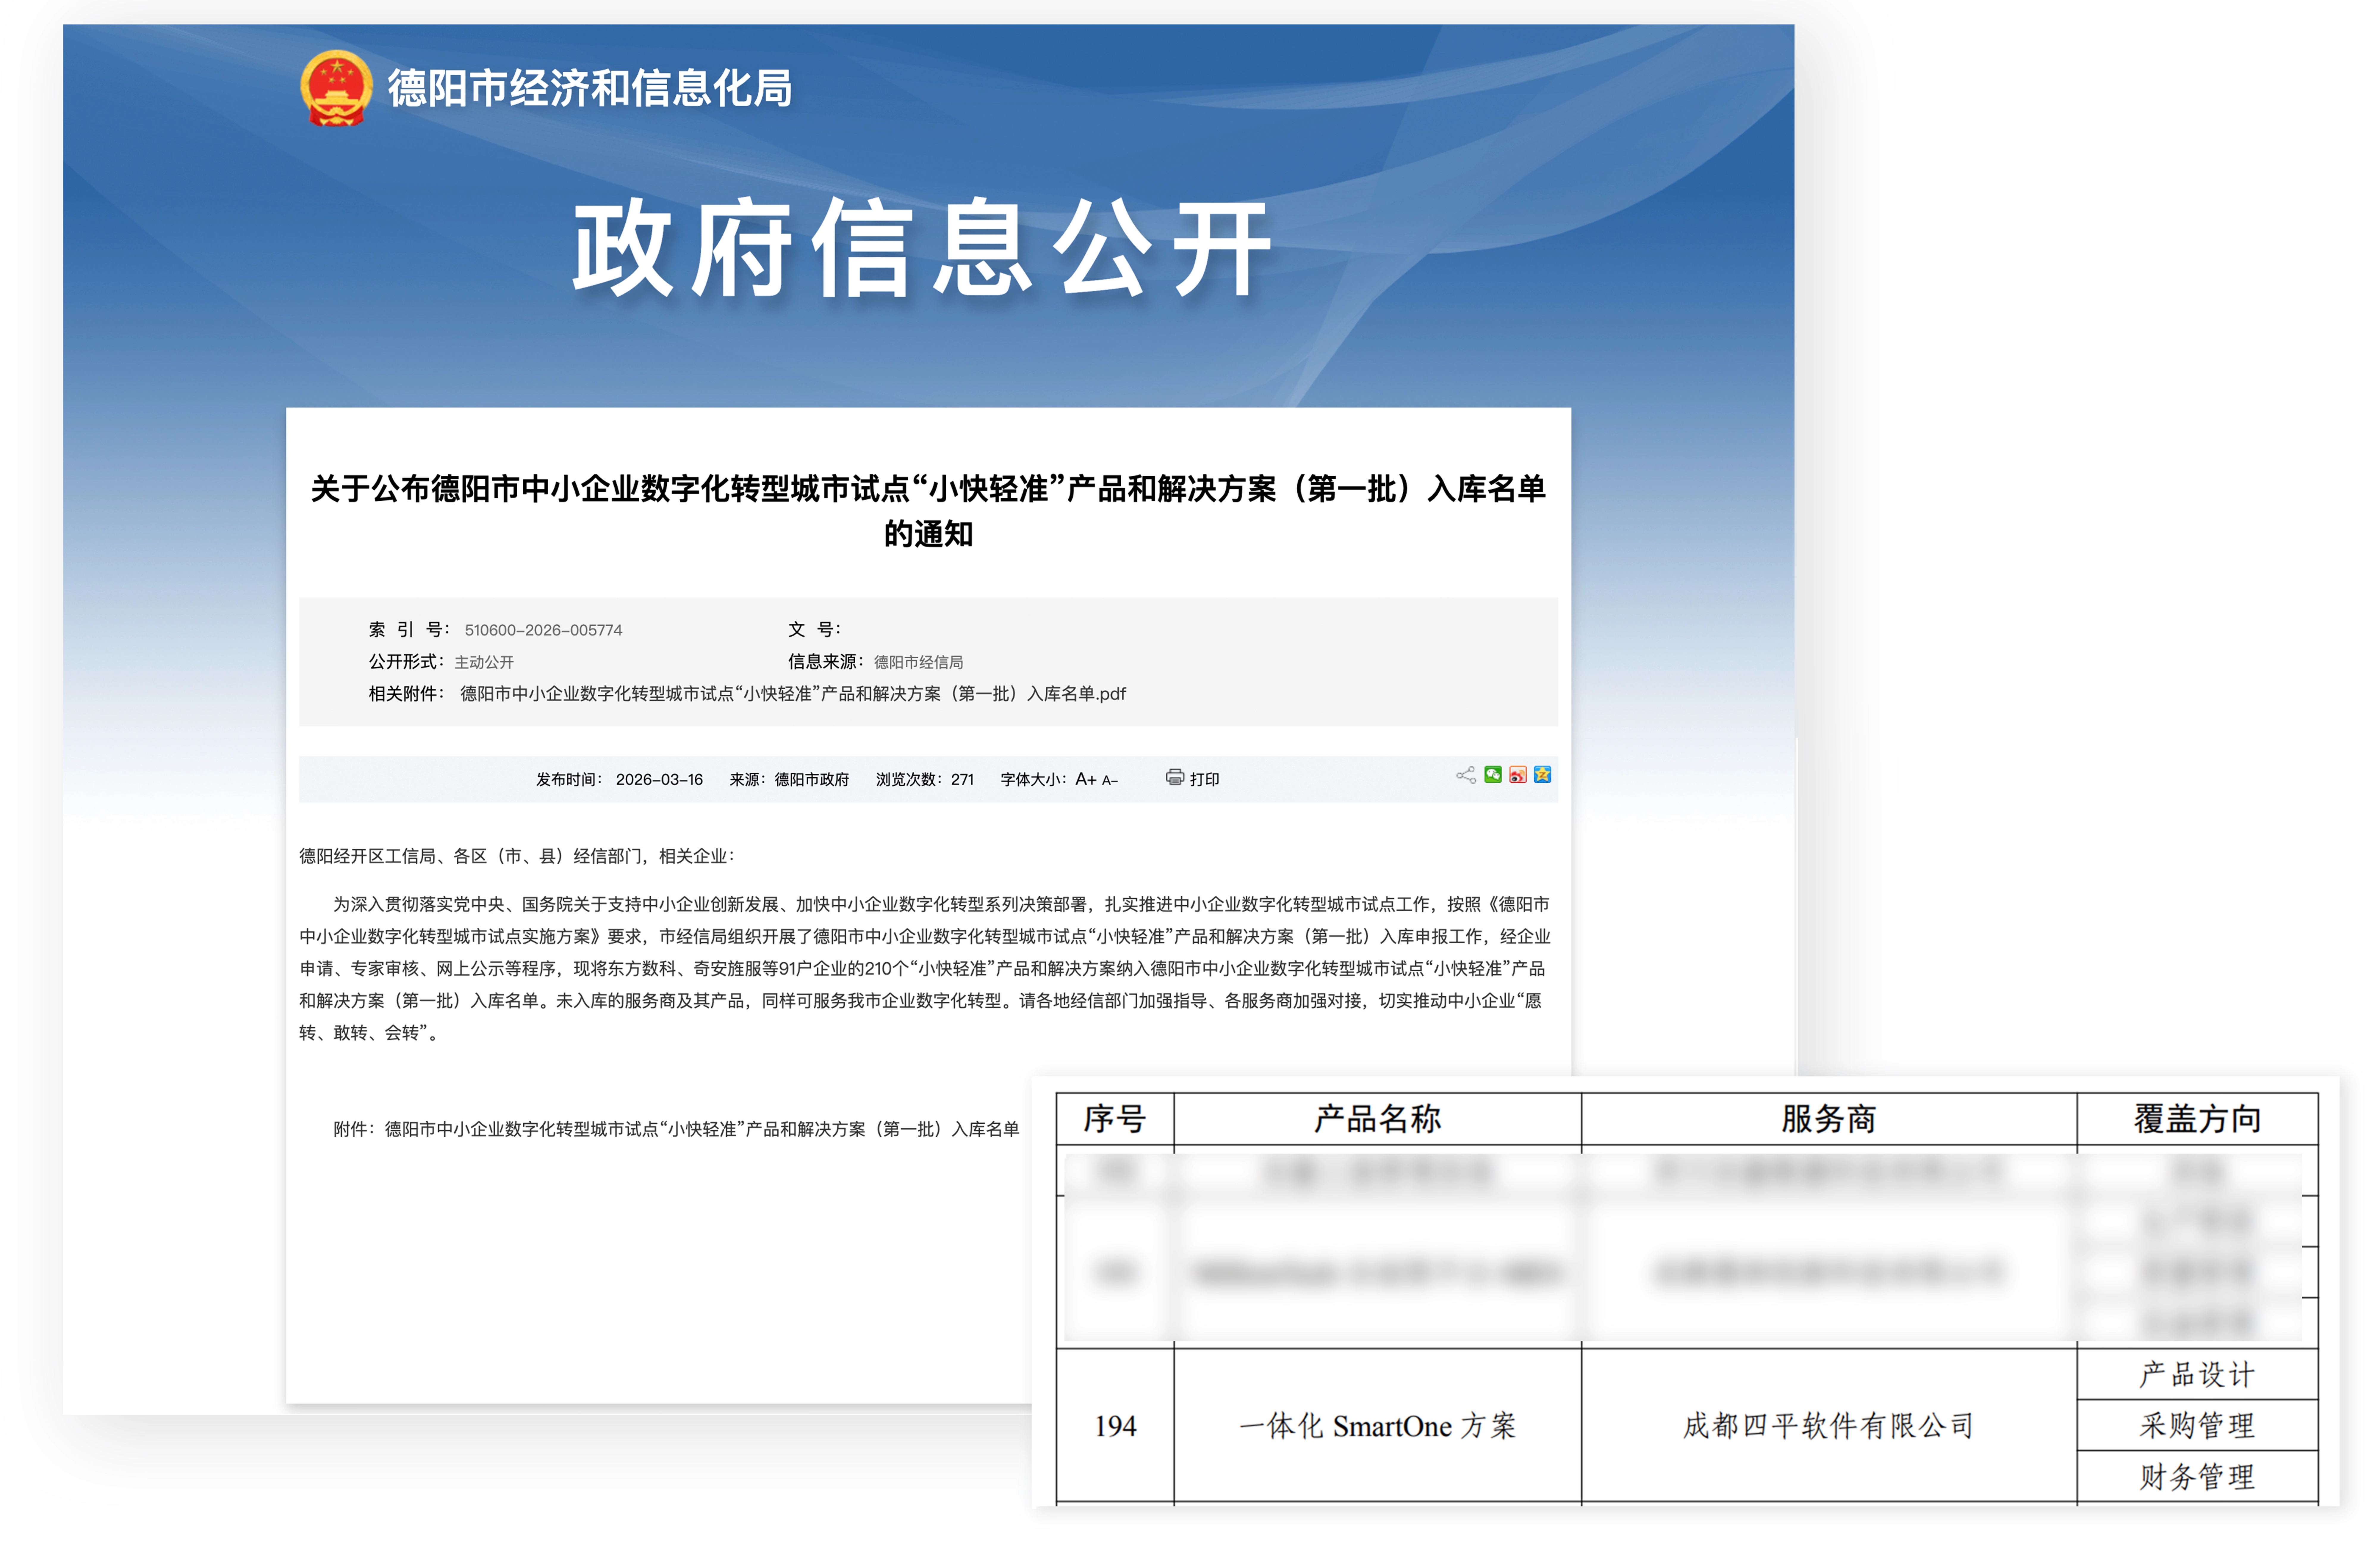Select index number 510600-2026-005774
Image resolution: width=2380 pixels, height=1547 pixels.
click(543, 630)
